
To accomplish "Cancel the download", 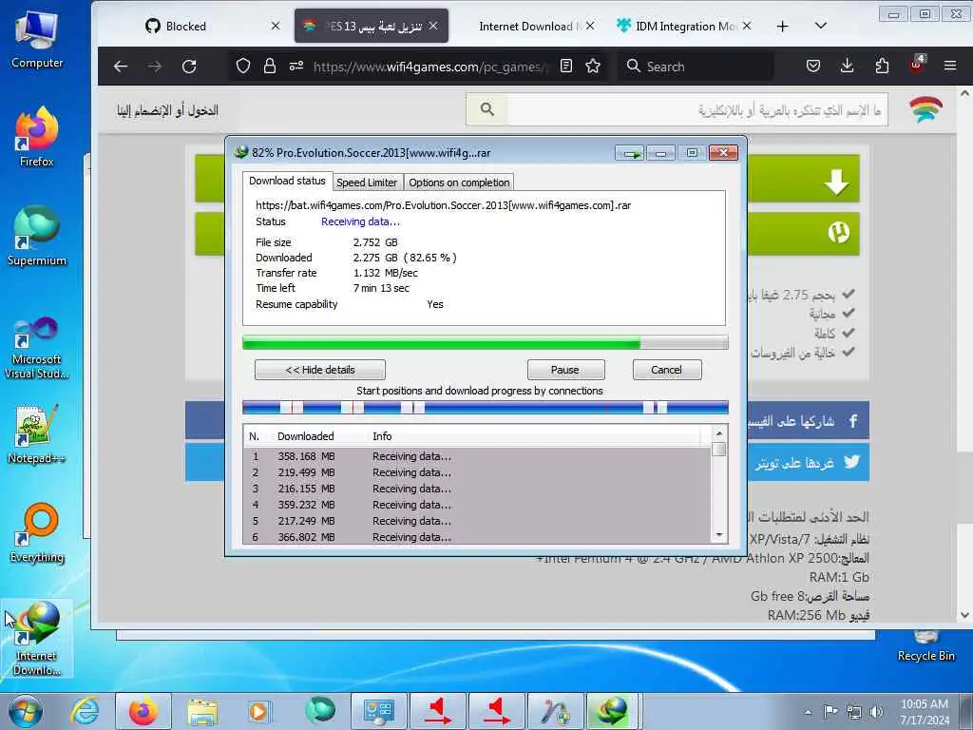I will click(x=666, y=370).
